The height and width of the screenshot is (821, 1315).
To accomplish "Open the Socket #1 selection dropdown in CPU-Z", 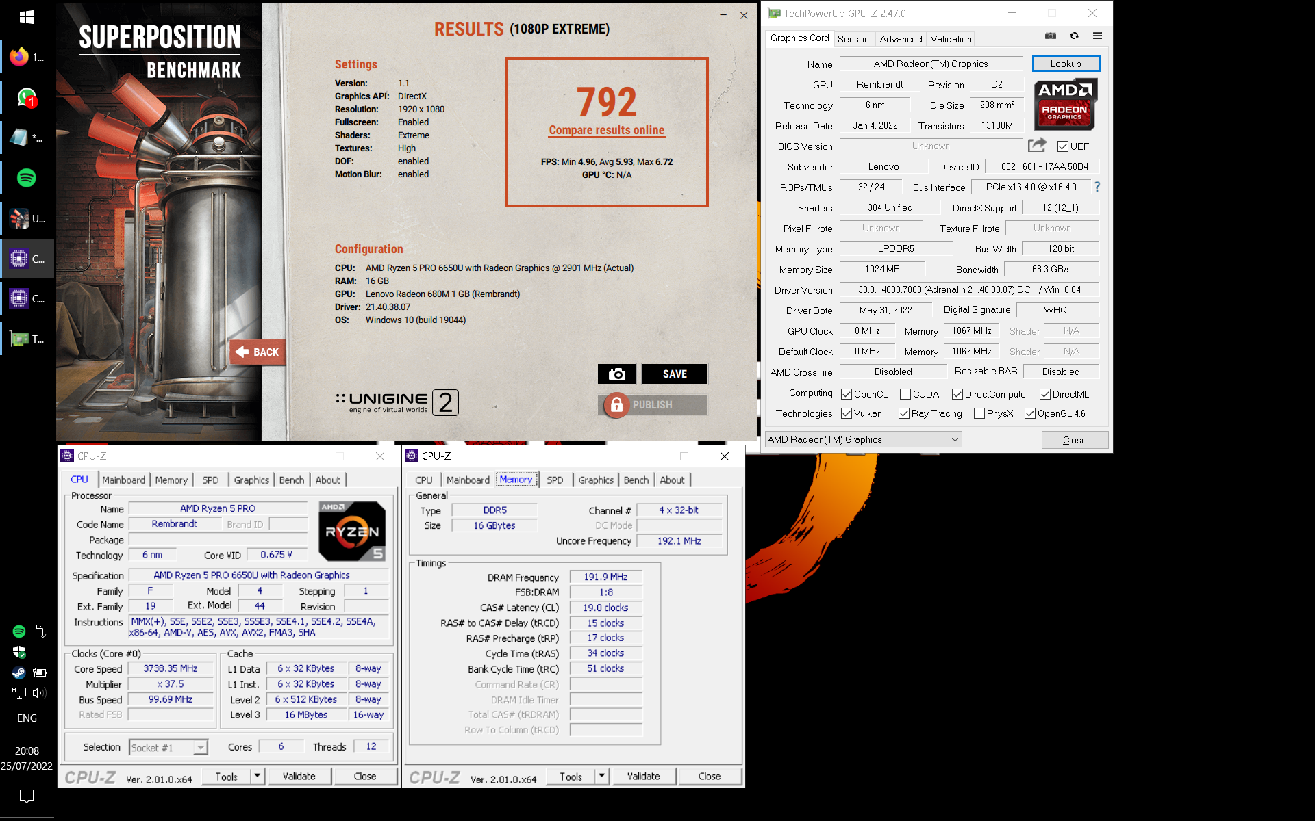I will pyautogui.click(x=168, y=748).
